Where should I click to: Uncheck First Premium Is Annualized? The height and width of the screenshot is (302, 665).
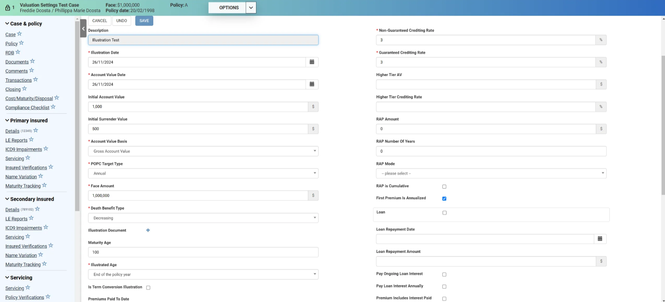(444, 199)
